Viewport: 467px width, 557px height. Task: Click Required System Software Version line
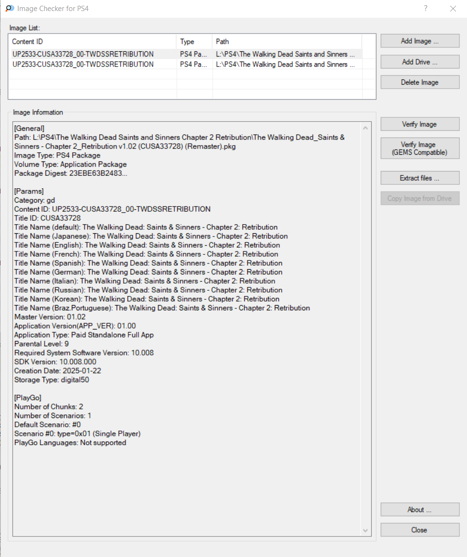[x=84, y=353]
